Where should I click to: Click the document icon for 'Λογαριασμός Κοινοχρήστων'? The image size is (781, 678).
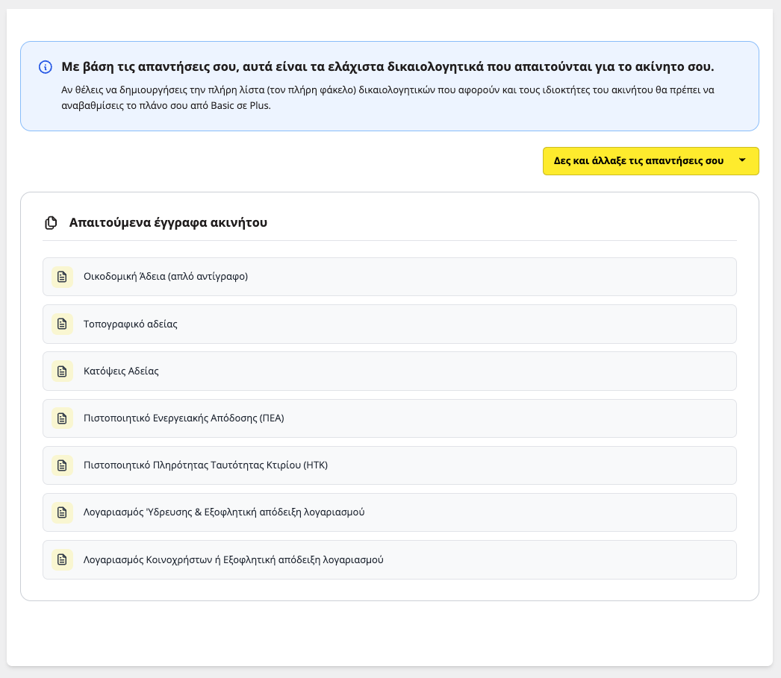62,559
